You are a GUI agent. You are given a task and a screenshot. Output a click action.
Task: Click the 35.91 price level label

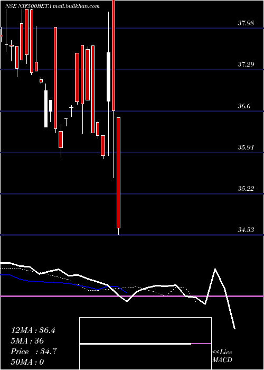point(246,147)
